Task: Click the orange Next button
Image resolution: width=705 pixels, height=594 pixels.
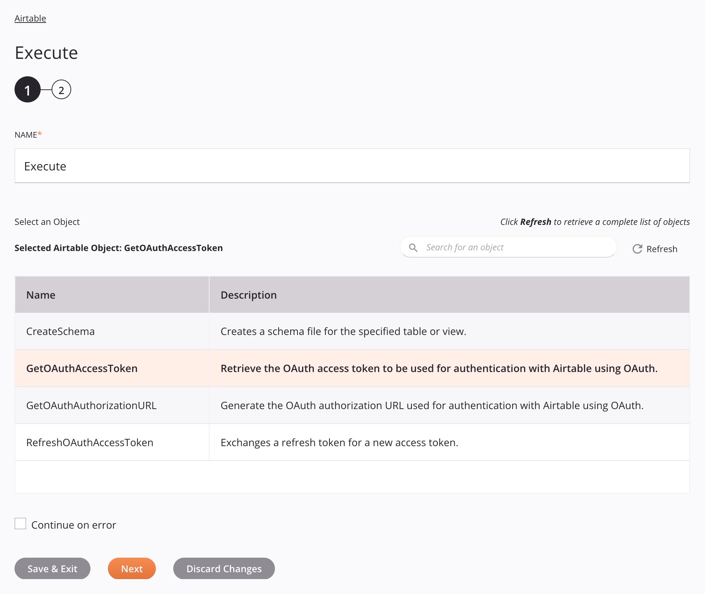Action: (x=132, y=569)
